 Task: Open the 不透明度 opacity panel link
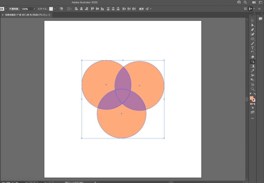point(14,9)
